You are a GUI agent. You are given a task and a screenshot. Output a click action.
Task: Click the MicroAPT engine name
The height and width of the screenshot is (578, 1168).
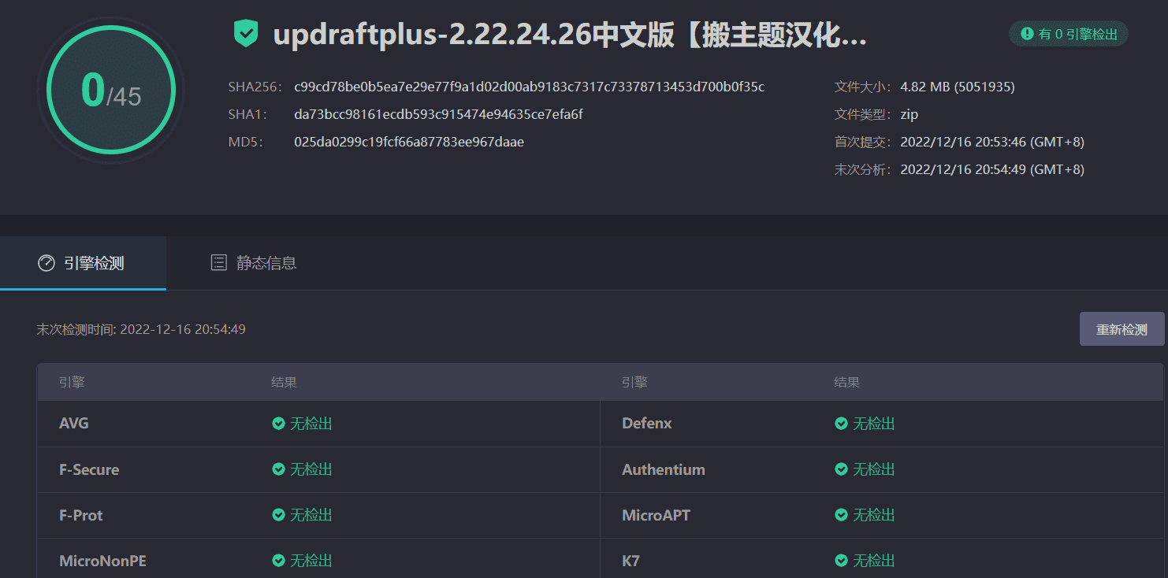coord(656,515)
